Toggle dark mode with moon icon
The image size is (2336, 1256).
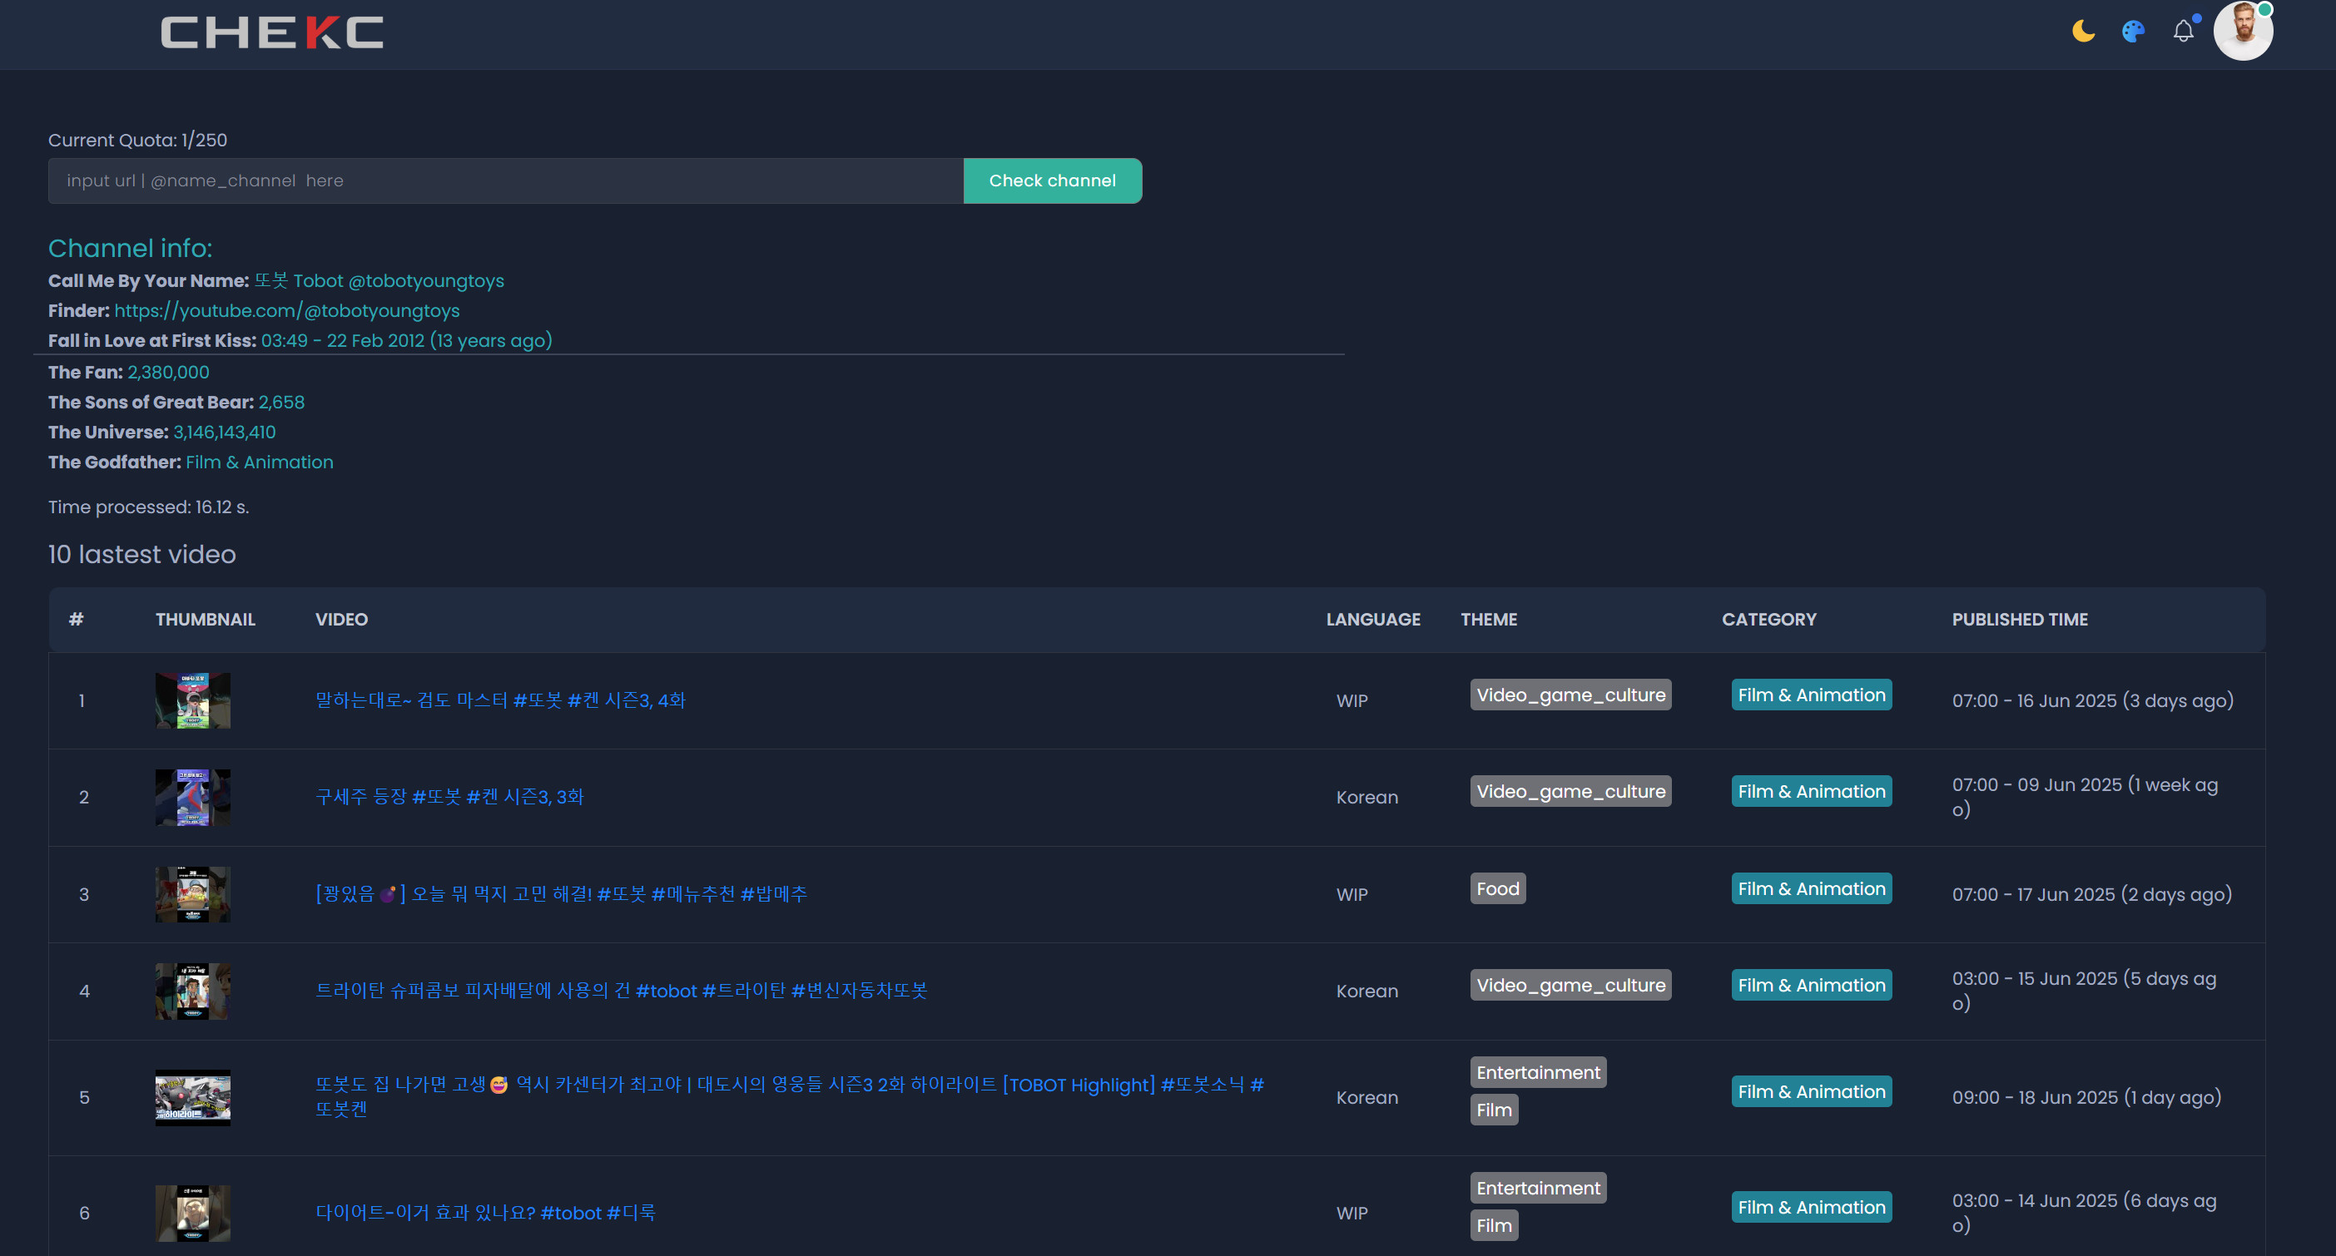click(x=2083, y=32)
